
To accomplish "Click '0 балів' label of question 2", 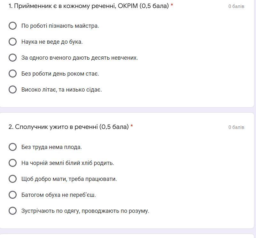I will tap(236, 127).
